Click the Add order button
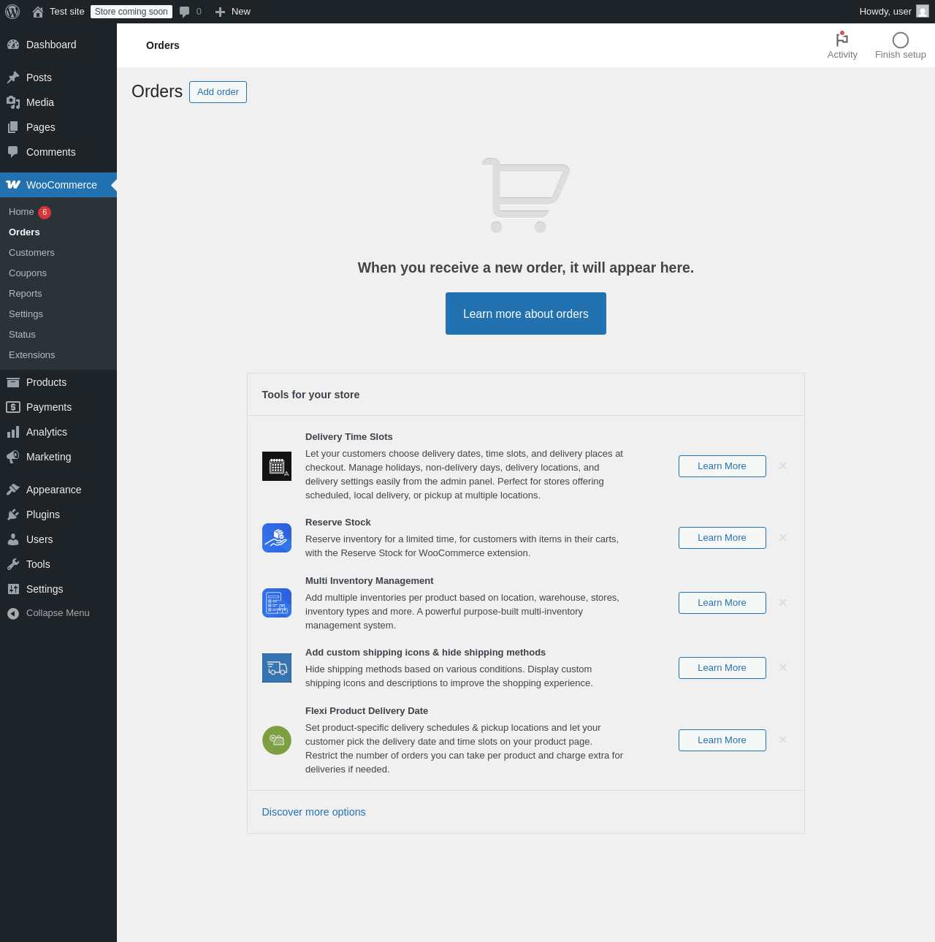935x942 pixels. (x=218, y=92)
